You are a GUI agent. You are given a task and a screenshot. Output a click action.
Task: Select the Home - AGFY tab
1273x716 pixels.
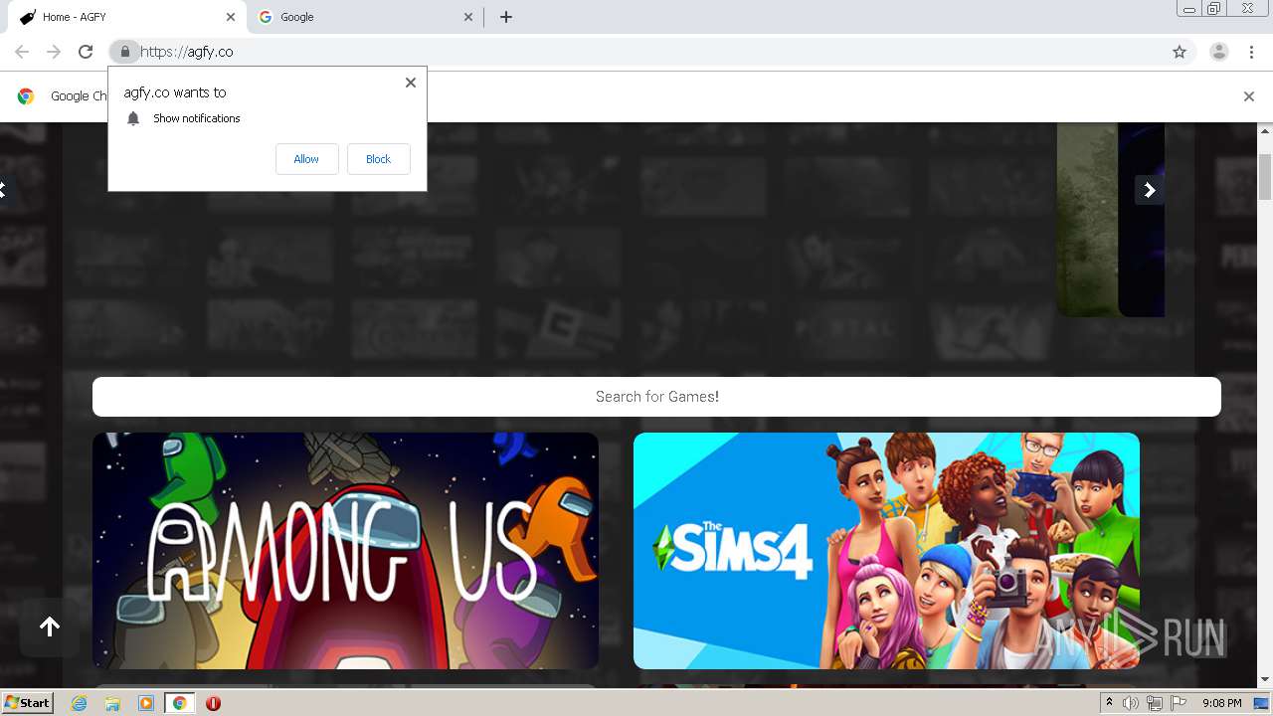tap(125, 17)
